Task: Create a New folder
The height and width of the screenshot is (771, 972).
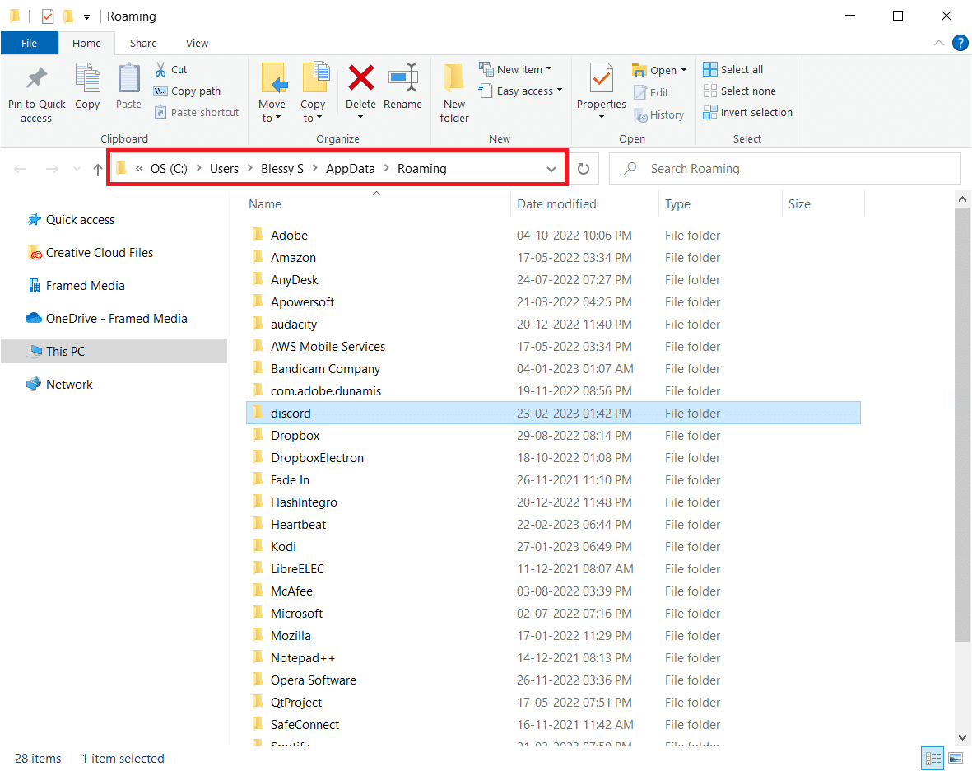Action: 454,91
